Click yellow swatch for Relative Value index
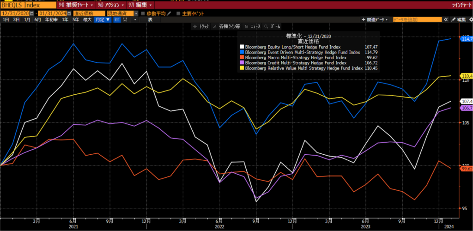The width and height of the screenshot is (473, 231). [242, 68]
